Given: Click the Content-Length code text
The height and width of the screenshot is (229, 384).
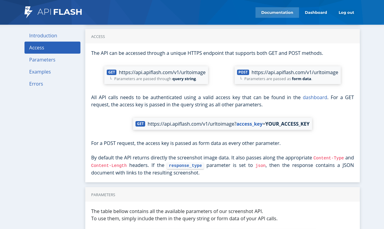Looking at the screenshot, I should [109, 165].
